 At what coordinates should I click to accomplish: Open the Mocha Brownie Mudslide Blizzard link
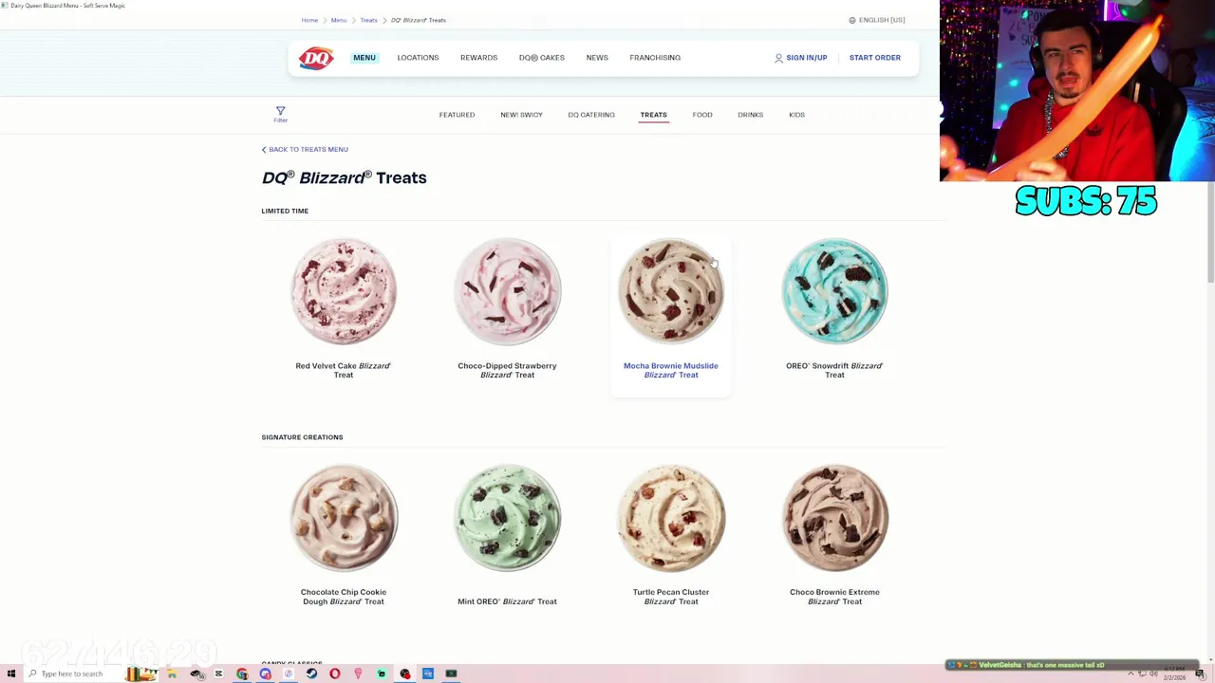[671, 370]
